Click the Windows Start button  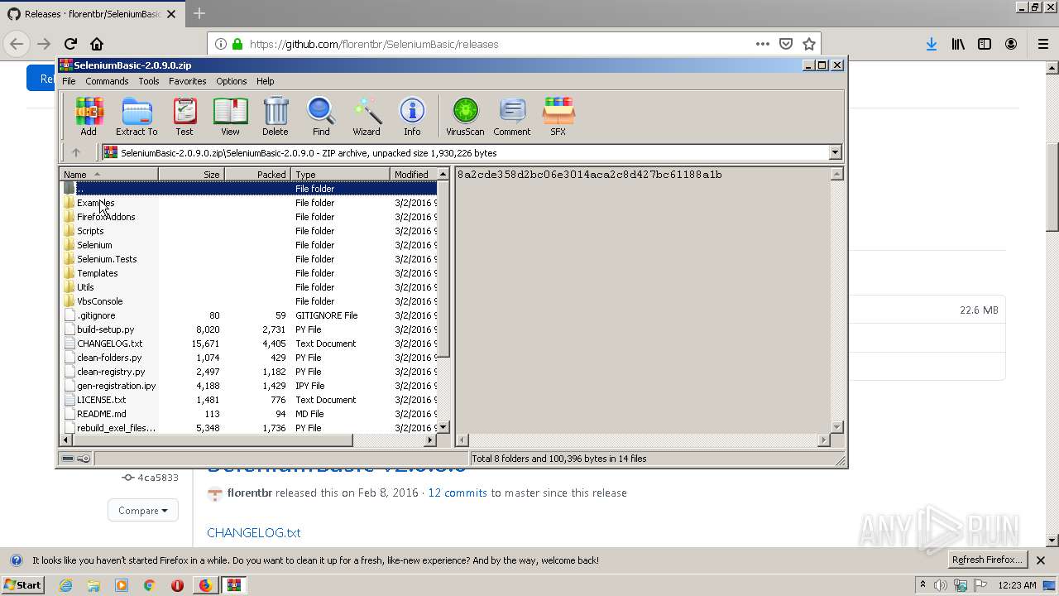(22, 585)
